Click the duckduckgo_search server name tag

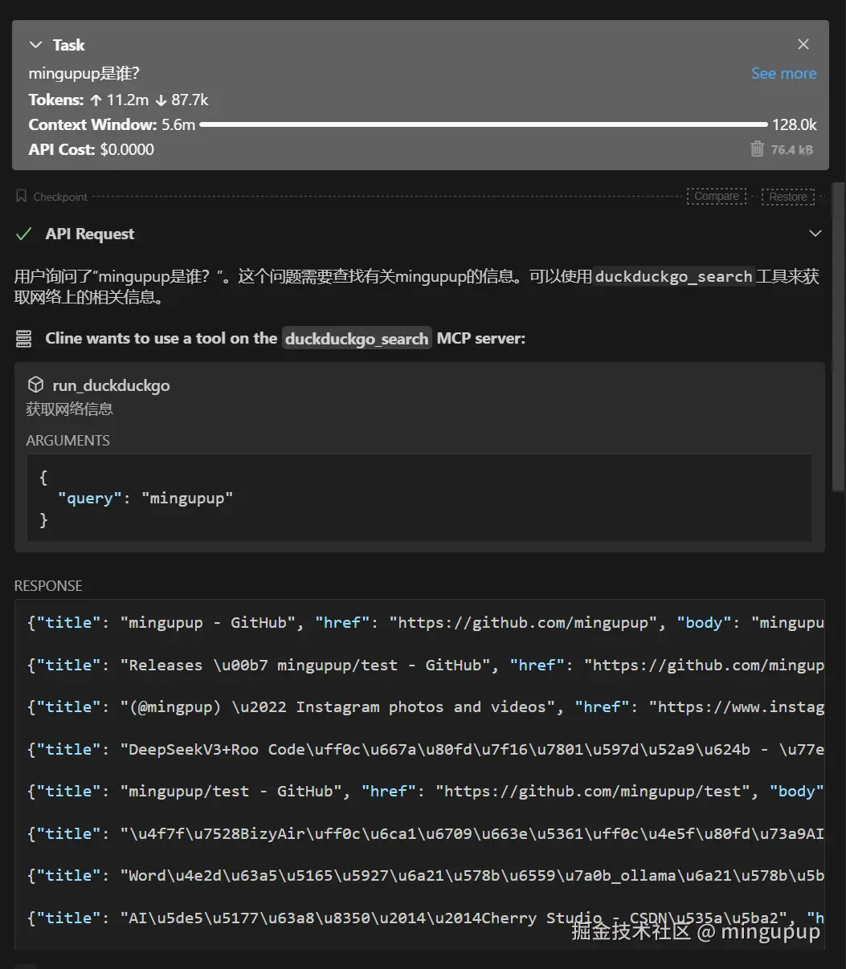click(x=357, y=339)
